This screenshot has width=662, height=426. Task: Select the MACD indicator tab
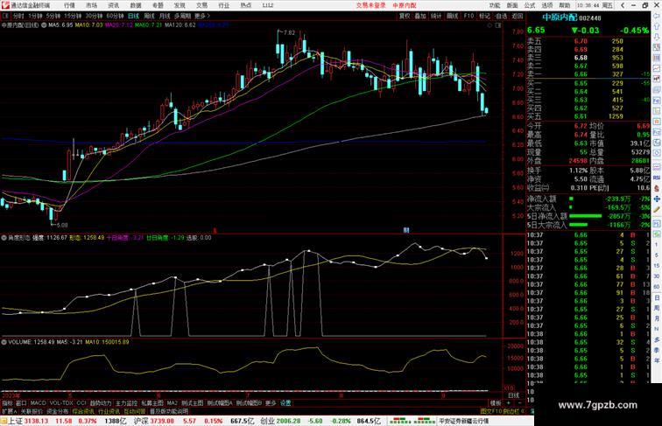tap(38, 403)
